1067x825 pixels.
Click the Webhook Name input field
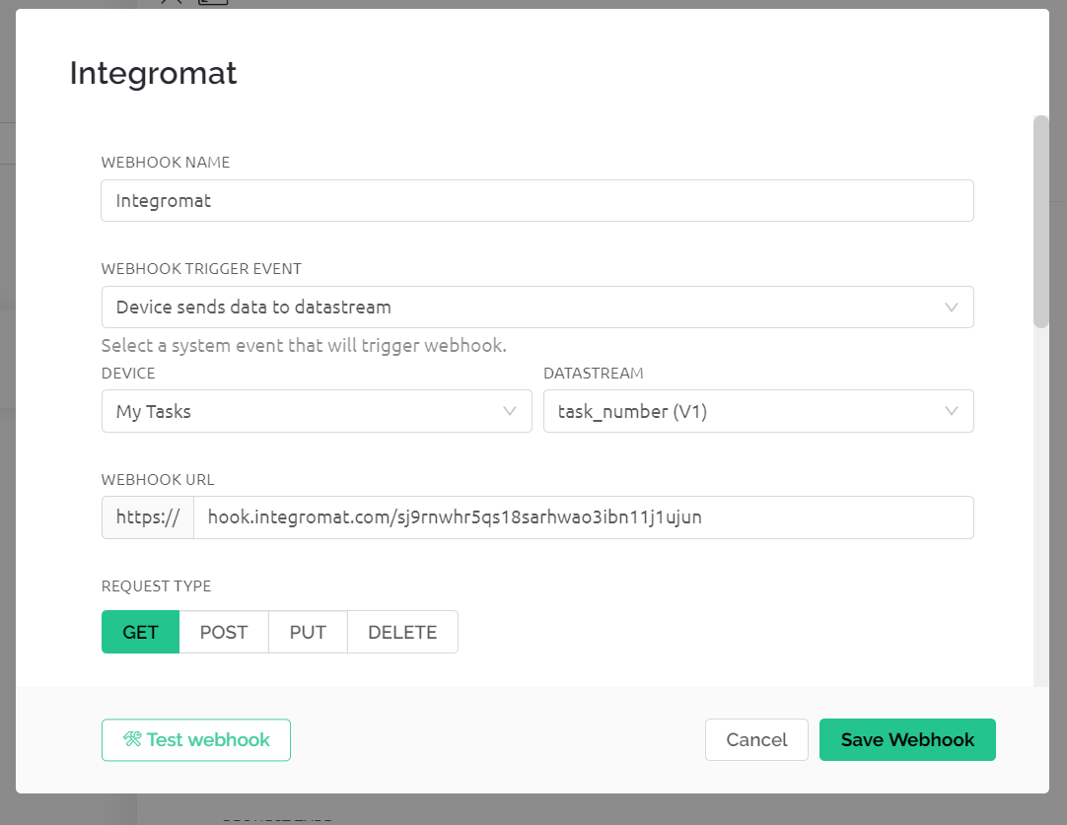click(x=536, y=201)
